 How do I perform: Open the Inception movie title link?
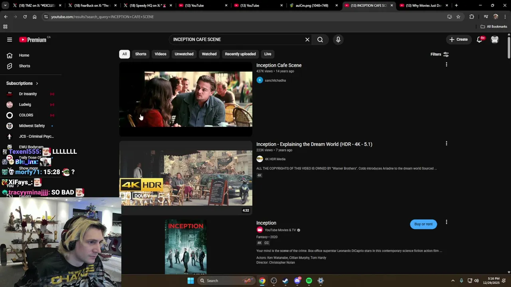tap(266, 223)
